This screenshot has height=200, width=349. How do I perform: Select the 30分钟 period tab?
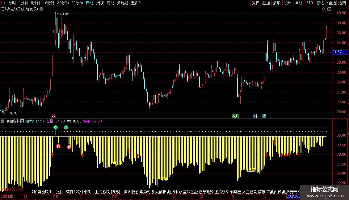click(x=63, y=3)
